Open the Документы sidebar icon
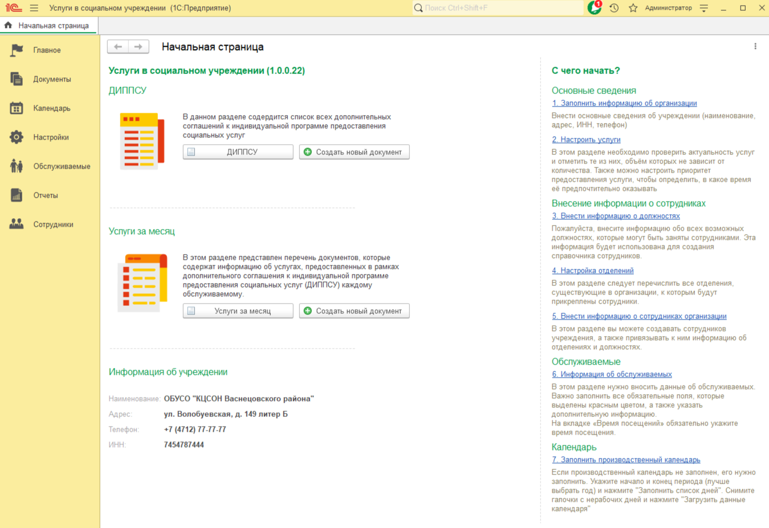The image size is (769, 528). pos(17,79)
